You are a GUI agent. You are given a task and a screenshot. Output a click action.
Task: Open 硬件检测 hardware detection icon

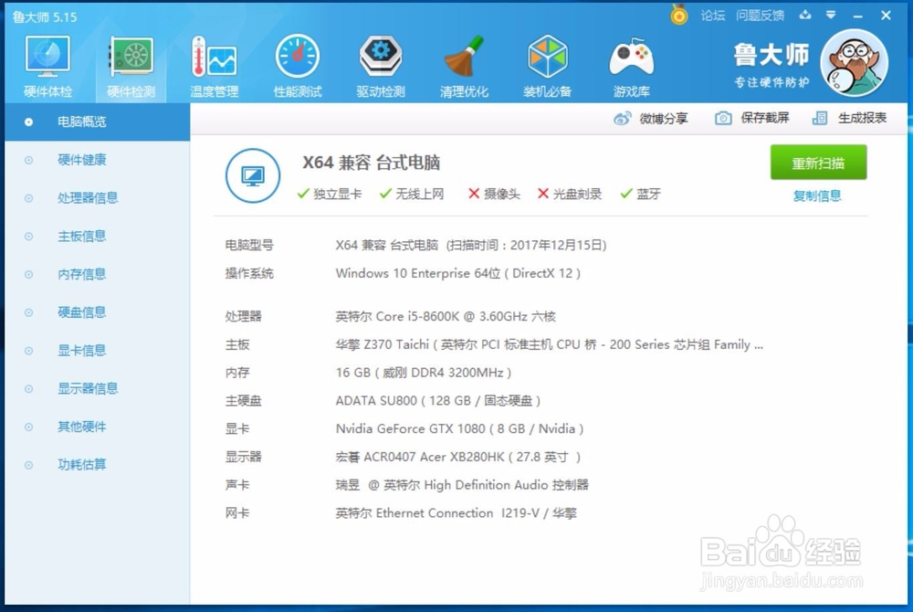coord(131,66)
